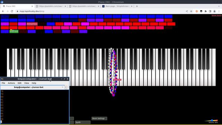Close the second pastebin.com tab

coord(99,6)
